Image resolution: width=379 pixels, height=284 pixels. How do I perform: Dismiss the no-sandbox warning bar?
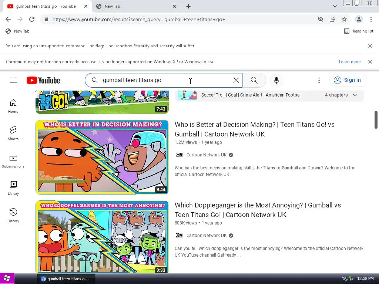point(370,46)
